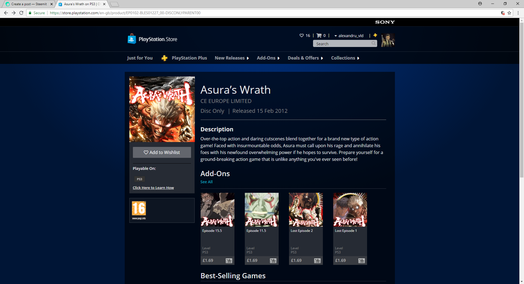Click the Released 15 Feb 2012 text
Viewport: 524px width, 284px height.
point(260,111)
